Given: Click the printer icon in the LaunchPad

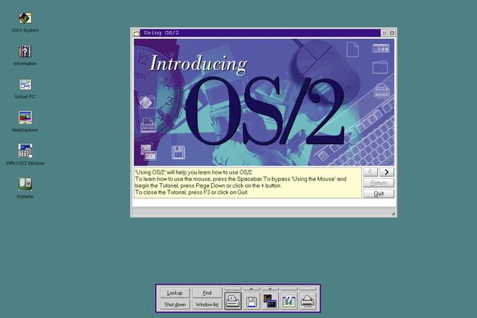Looking at the screenshot, I should point(233,301).
